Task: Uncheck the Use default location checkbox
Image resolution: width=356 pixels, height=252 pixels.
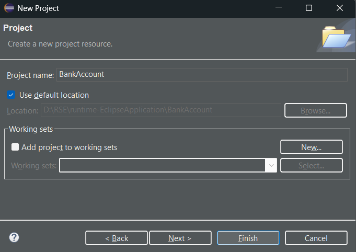Action: click(11, 95)
